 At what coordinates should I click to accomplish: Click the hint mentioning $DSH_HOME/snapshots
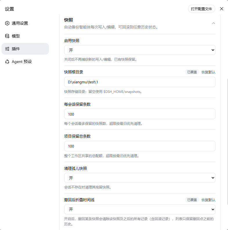[x=103, y=92]
